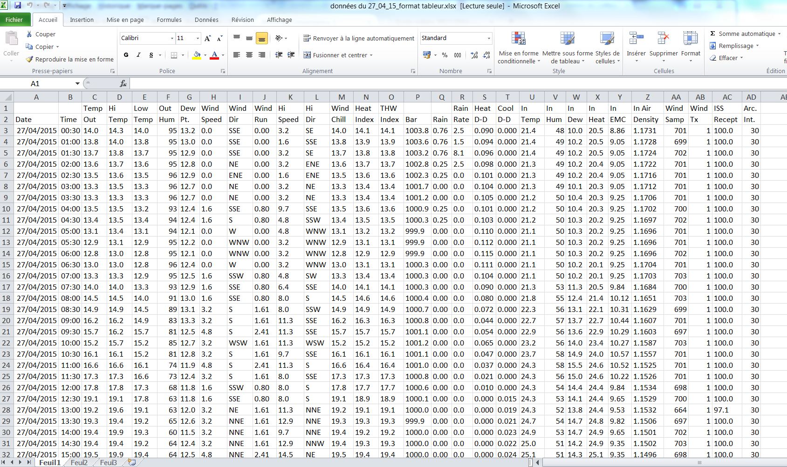Toggle the highlighted middle vertical align button

261,39
